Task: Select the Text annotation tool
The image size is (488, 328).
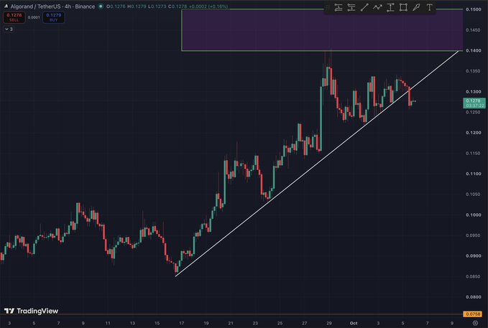Action: 430,7
